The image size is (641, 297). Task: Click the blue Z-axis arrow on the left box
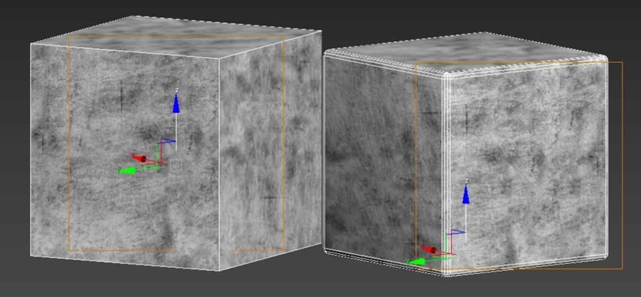176,103
